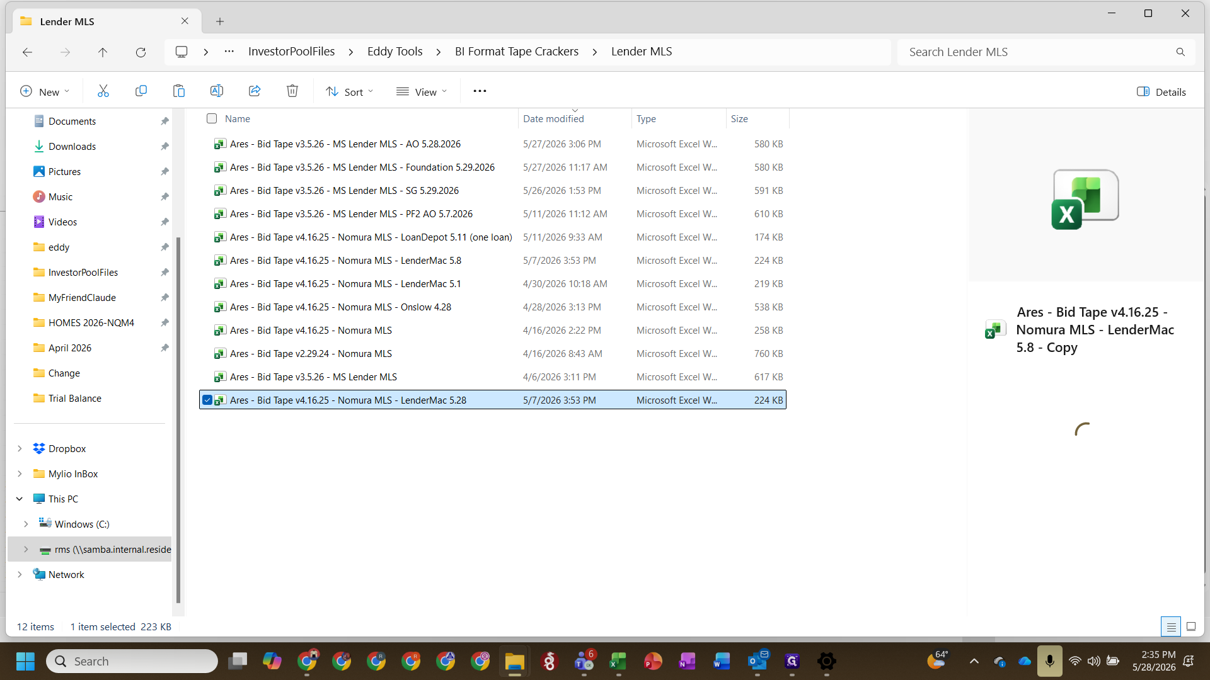Expand the Windows (C:) drive node
The width and height of the screenshot is (1210, 680).
point(26,524)
